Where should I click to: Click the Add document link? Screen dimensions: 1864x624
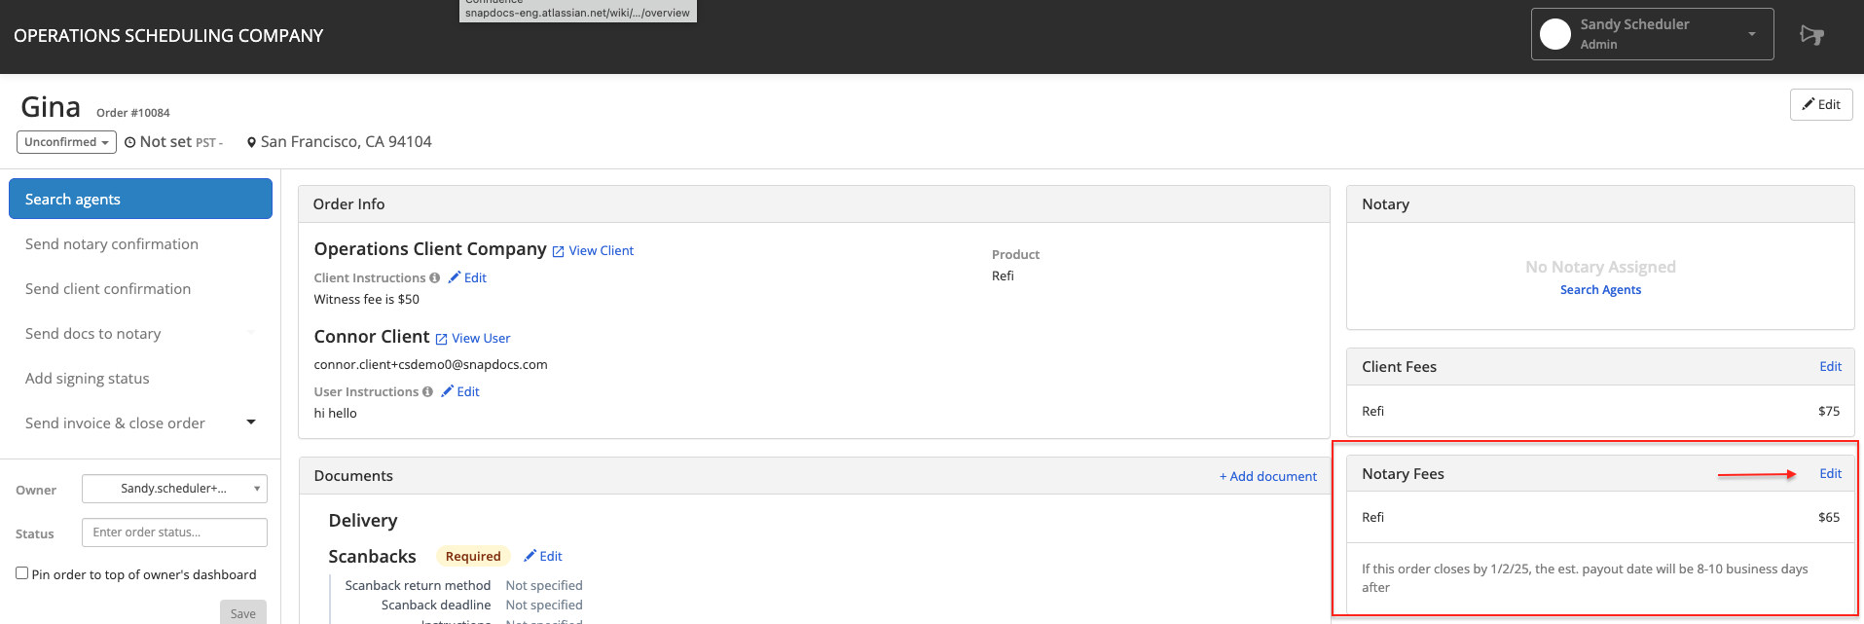[x=1267, y=476]
